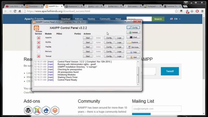The height and width of the screenshot is (117, 208).
Task: Open the About menu on Apache Friends
Action: (x=118, y=19)
